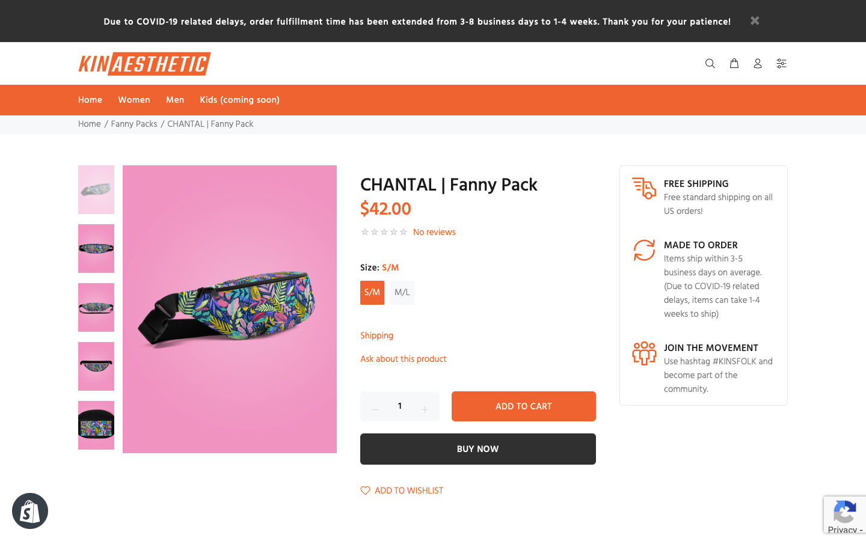Open the shopping bag cart icon

click(x=734, y=63)
